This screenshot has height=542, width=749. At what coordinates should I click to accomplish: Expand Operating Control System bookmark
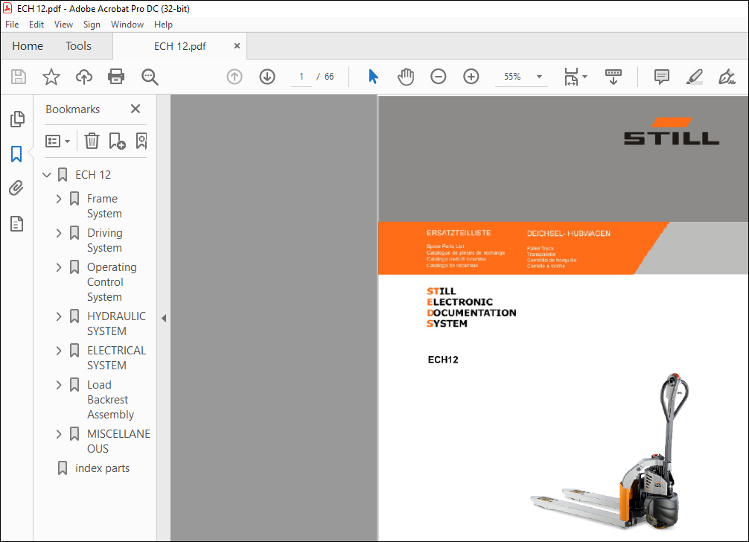59,267
